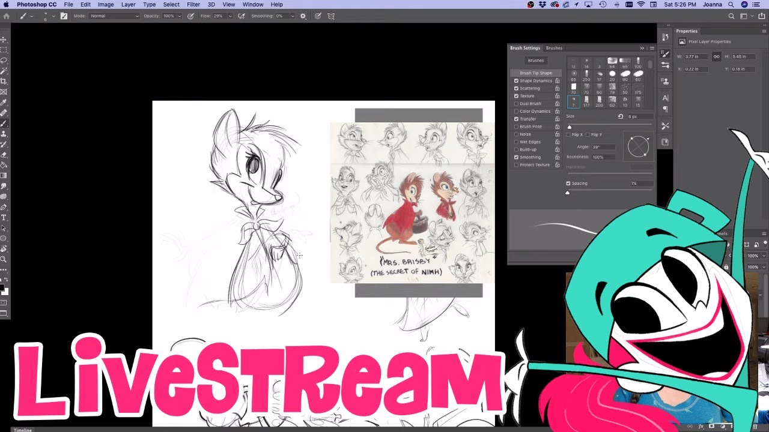Open the blend Mode dropdown
Viewport: 769px width, 432px height.
(x=114, y=16)
